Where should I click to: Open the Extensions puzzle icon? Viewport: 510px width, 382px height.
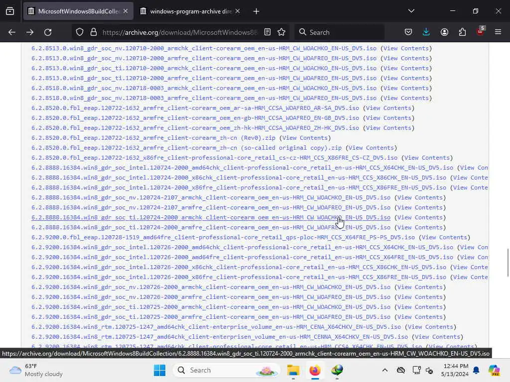coord(462,32)
